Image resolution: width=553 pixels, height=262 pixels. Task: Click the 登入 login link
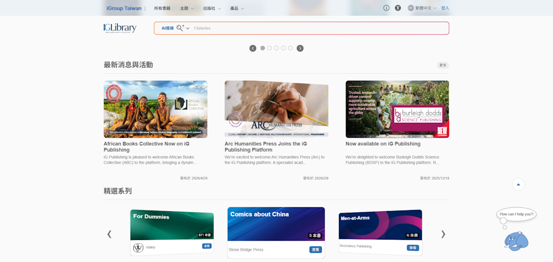pos(445,8)
